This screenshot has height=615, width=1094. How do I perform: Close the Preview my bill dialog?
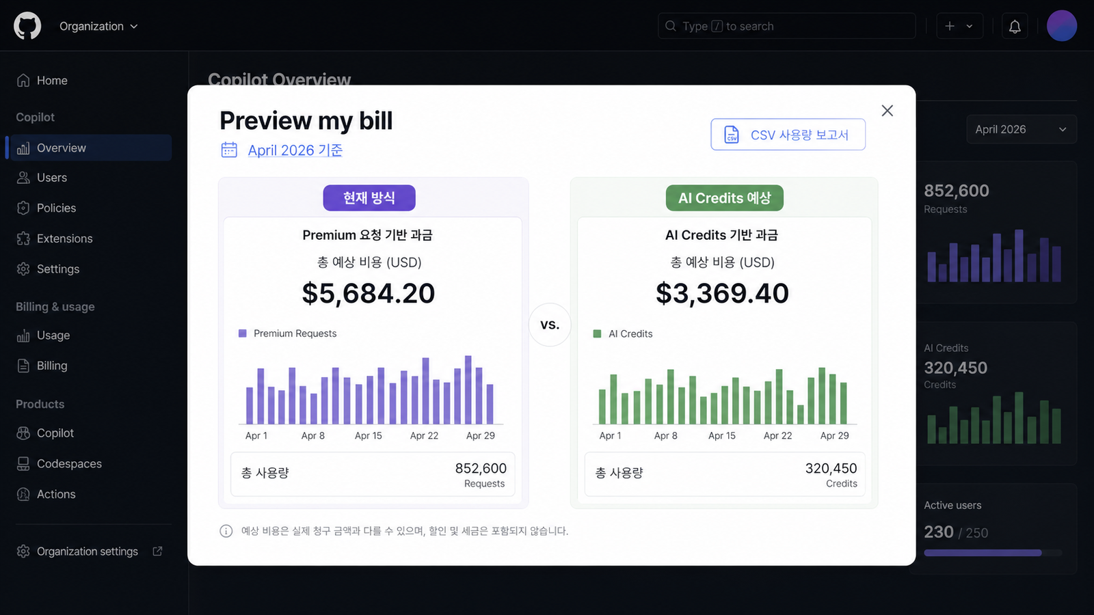click(888, 111)
